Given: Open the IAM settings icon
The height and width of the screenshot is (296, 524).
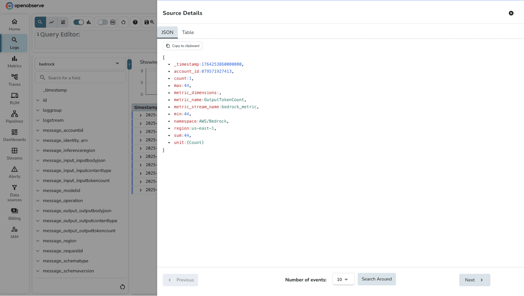Looking at the screenshot, I should tap(14, 232).
